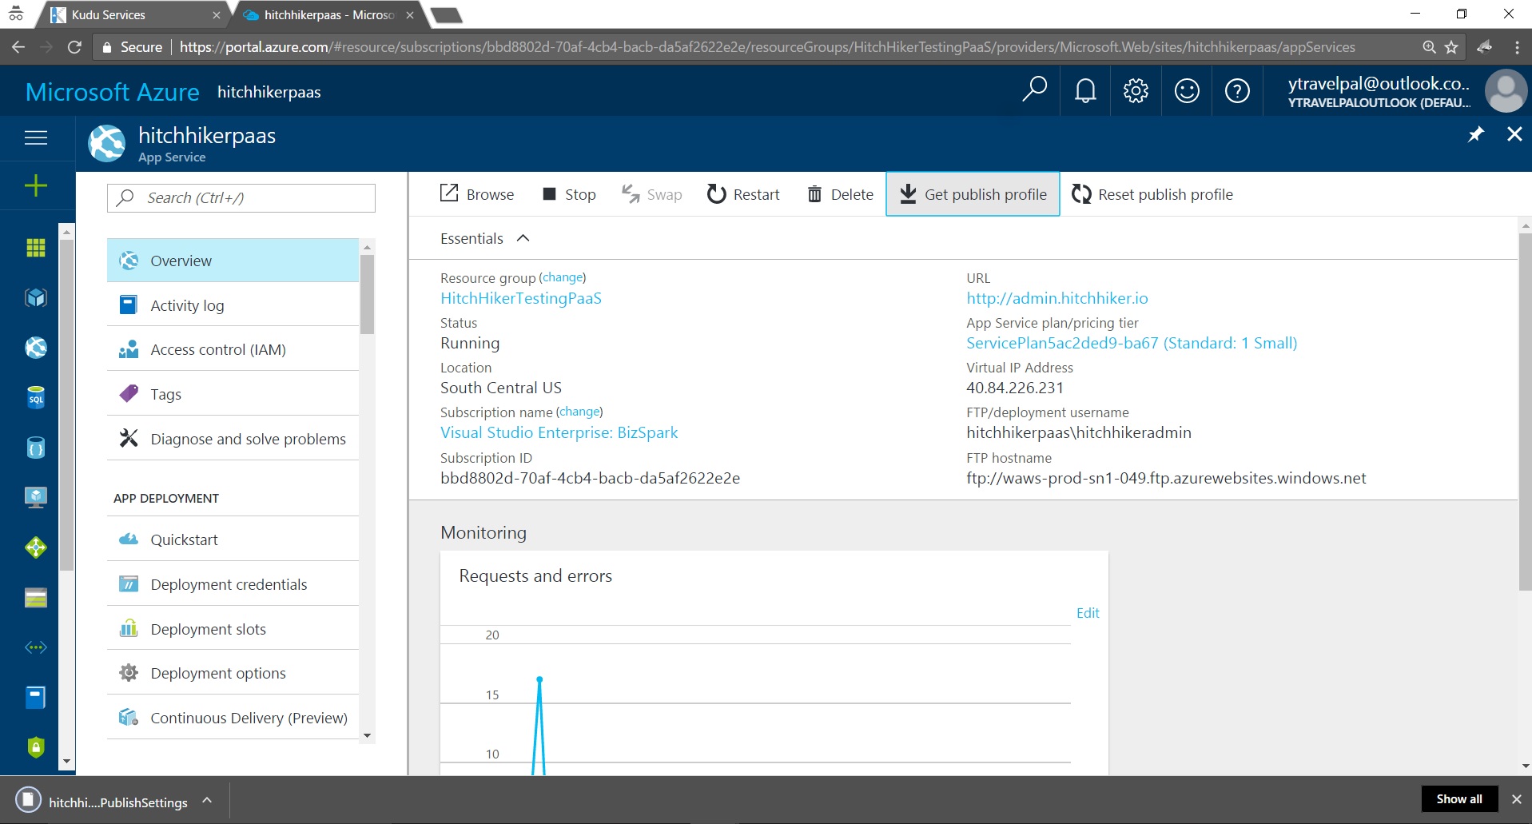Click the resource menu scrollbar down arrow
Viewport: 1532px width, 824px height.
[367, 735]
